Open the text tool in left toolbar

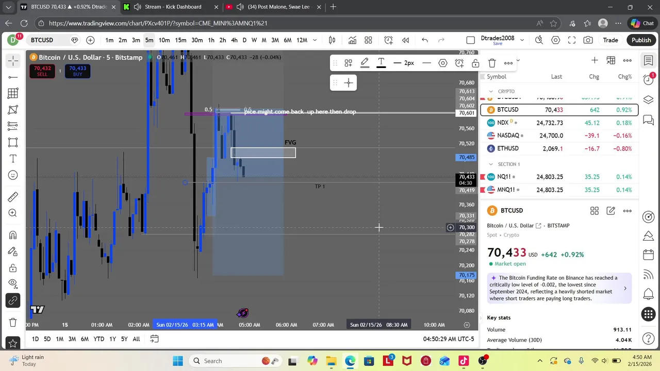[x=13, y=159]
